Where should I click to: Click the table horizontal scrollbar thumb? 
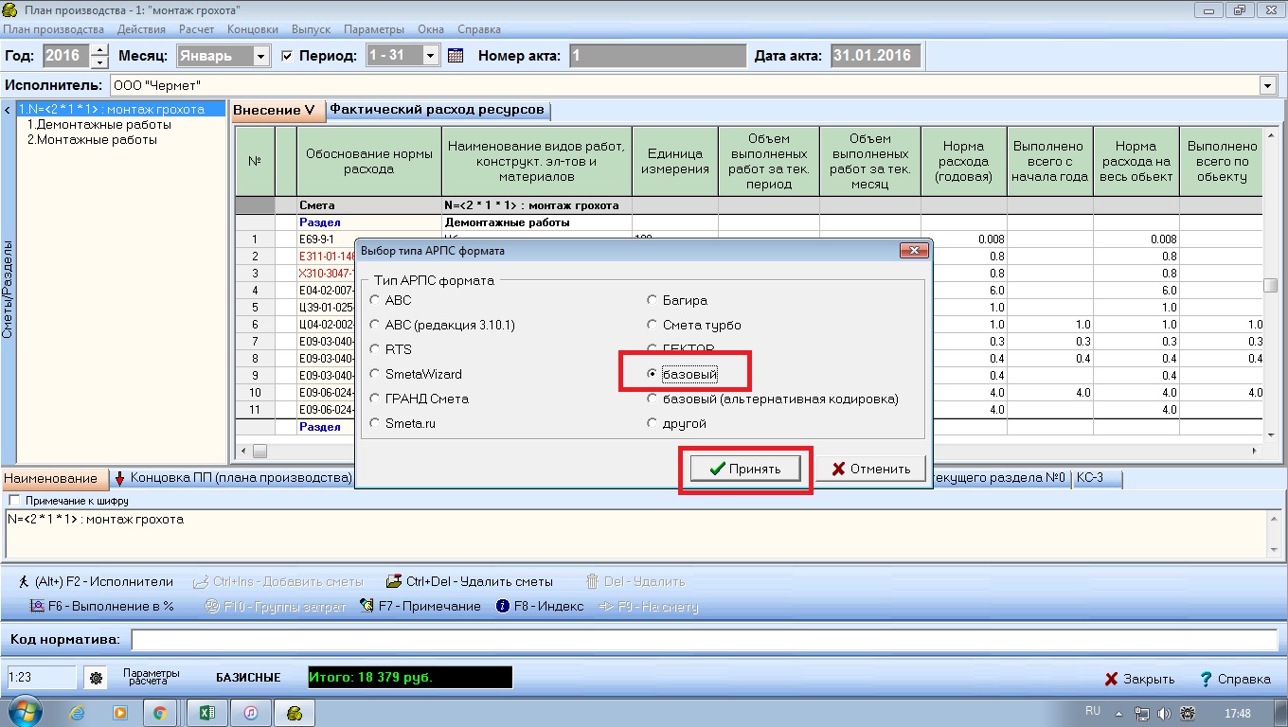click(x=259, y=452)
